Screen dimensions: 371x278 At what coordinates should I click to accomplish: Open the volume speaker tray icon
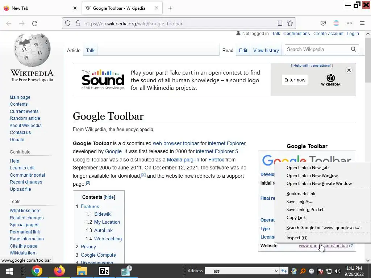[338, 271]
